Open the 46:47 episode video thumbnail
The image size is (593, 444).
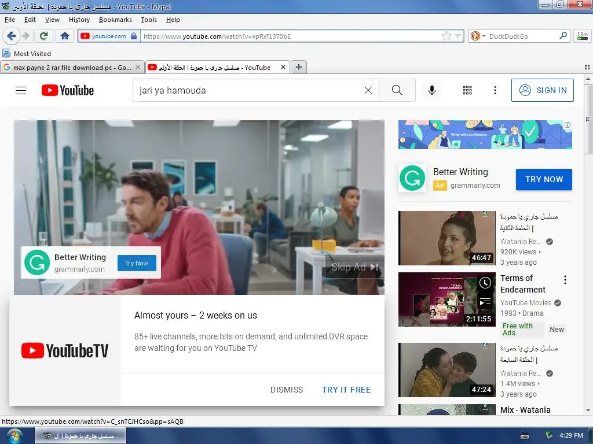tap(446, 238)
